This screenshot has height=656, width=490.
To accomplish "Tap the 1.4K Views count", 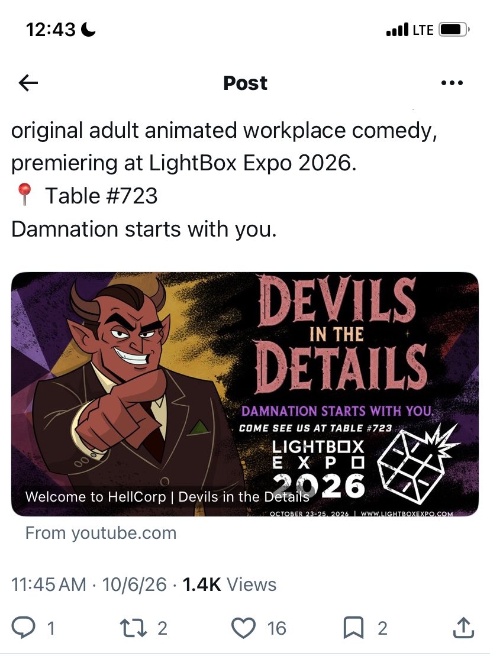I will coord(229,584).
